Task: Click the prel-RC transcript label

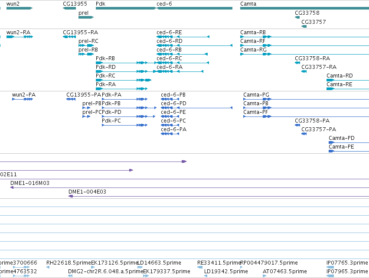Action: (x=88, y=41)
